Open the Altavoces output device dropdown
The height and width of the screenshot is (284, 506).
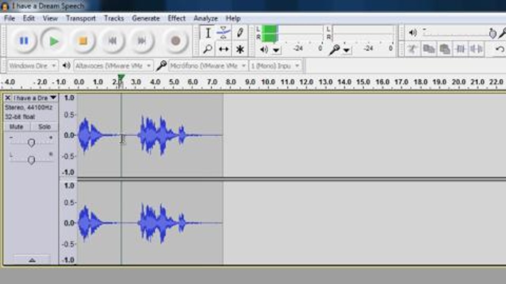(113, 66)
